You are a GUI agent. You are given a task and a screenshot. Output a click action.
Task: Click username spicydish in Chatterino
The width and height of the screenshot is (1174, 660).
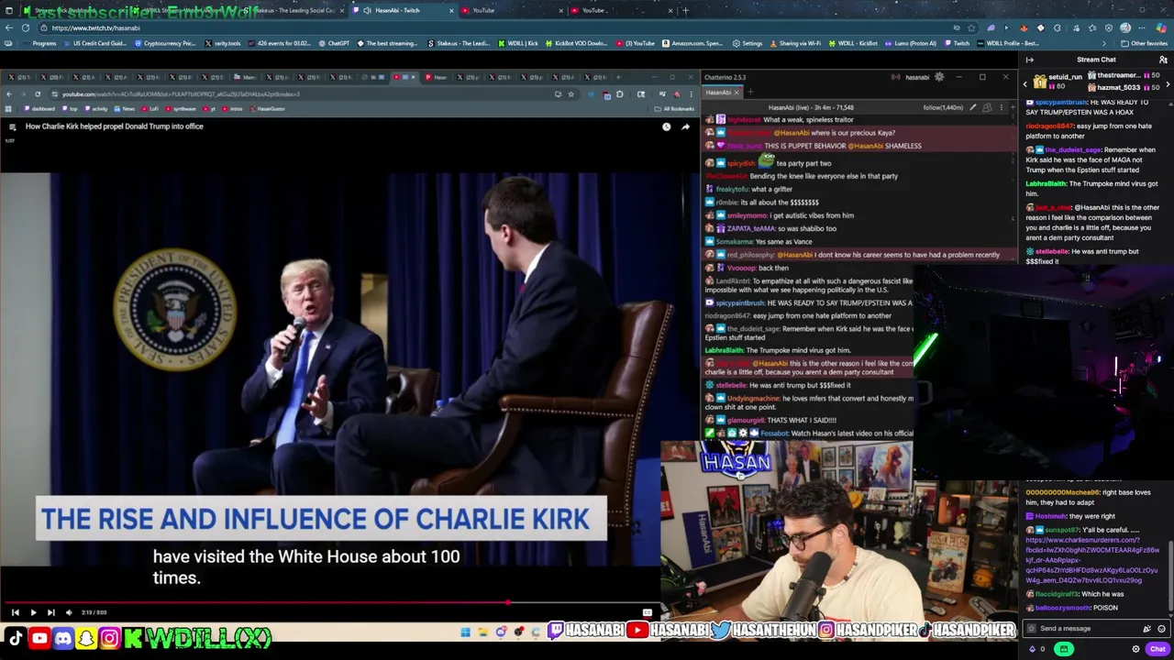(x=740, y=163)
